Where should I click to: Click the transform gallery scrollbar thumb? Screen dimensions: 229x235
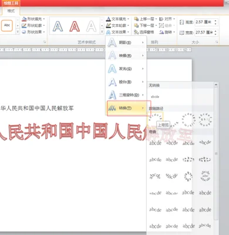coord(216,153)
